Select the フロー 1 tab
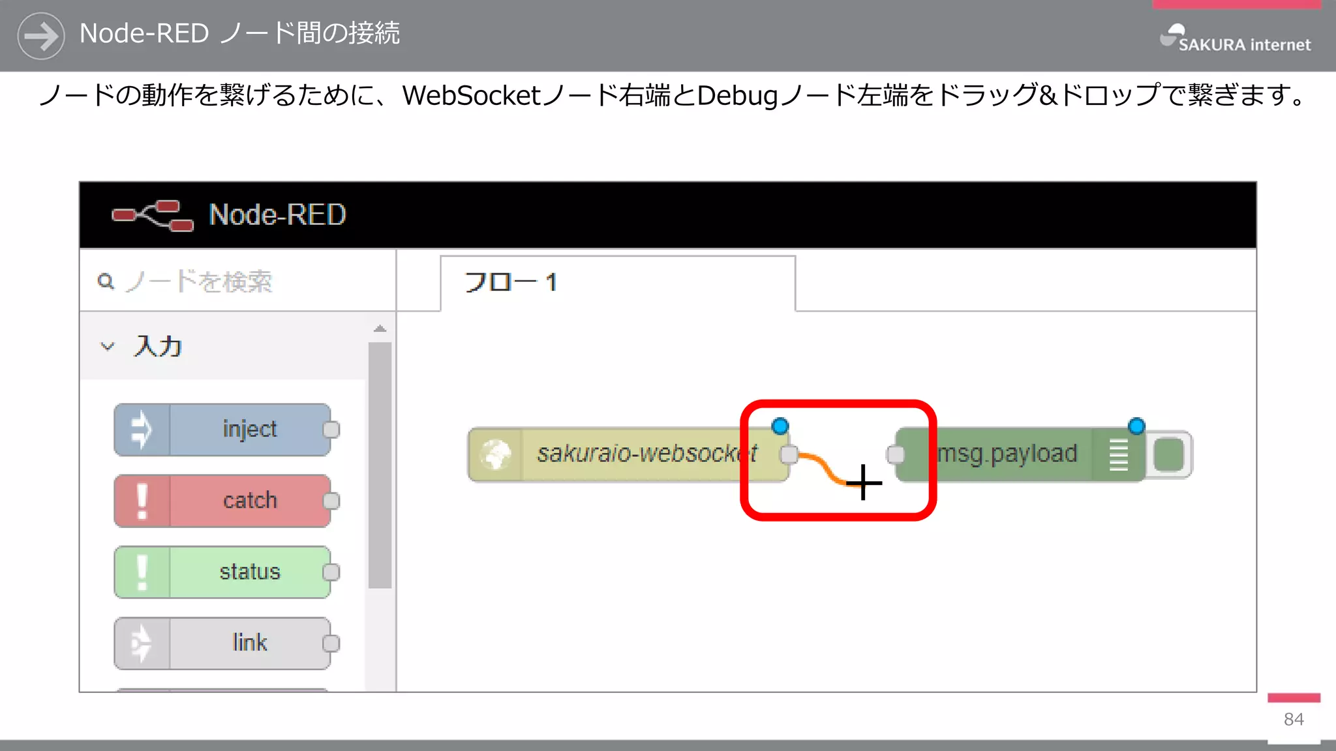This screenshot has height=751, width=1336. pyautogui.click(x=618, y=283)
